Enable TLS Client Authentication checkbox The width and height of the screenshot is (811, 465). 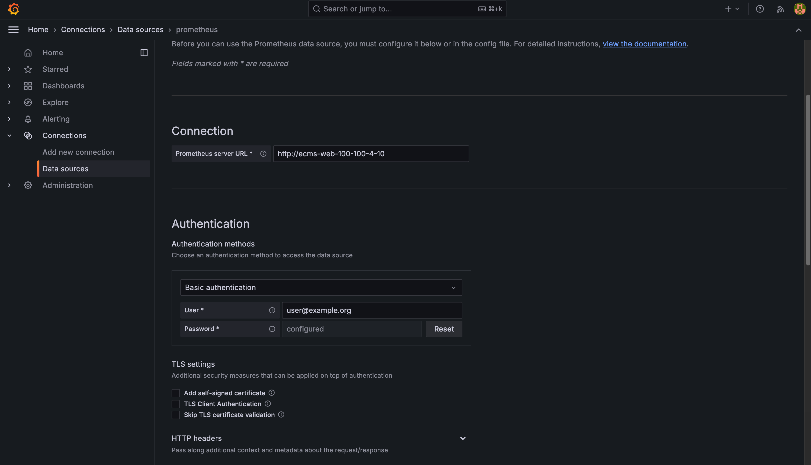pos(176,404)
